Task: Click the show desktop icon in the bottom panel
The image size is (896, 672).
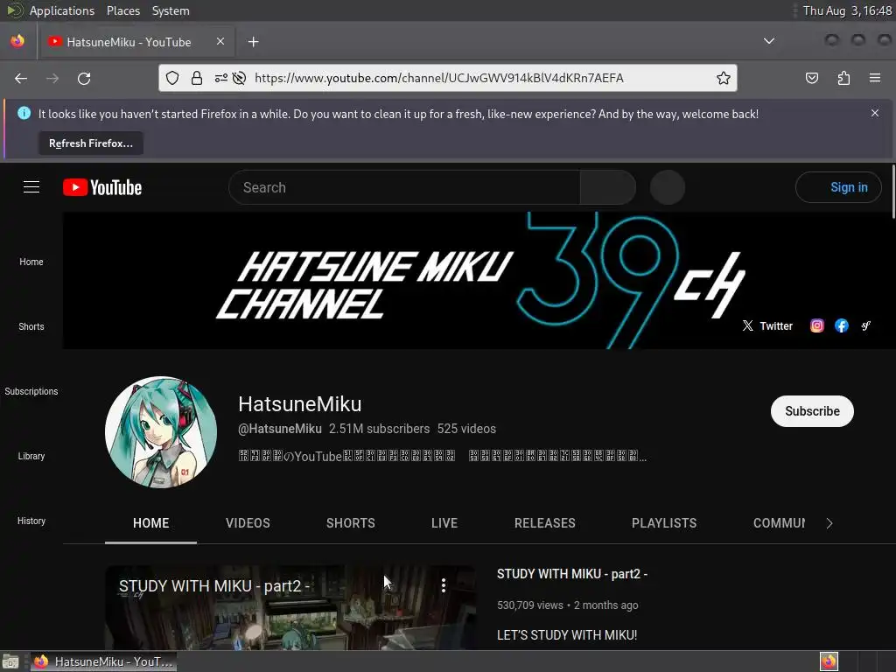Action: [10, 661]
